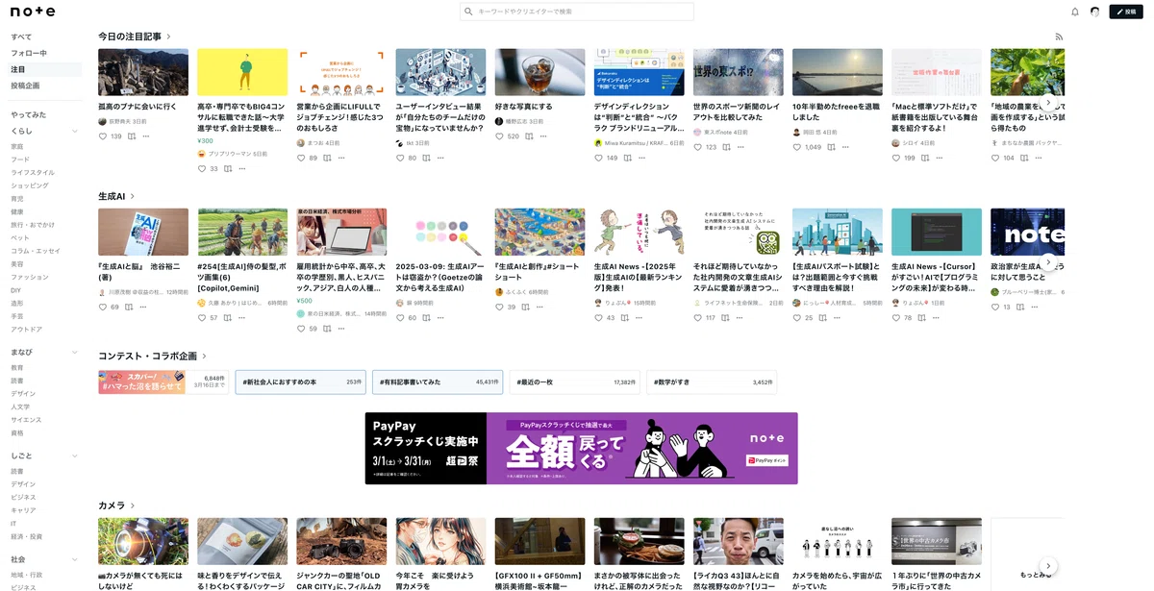Open コラム・エッセイ in the sidebar
This screenshot has height=591, width=1154.
[36, 251]
